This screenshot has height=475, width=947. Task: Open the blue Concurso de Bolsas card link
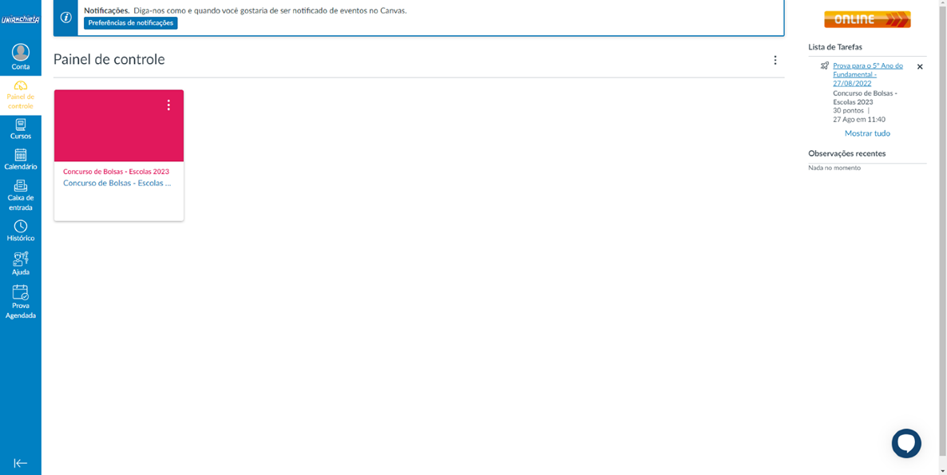click(117, 183)
